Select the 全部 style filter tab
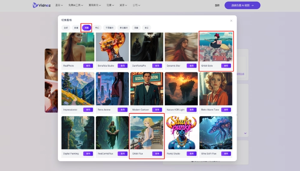Viewport: 300px width, 171px height. tap(66, 28)
